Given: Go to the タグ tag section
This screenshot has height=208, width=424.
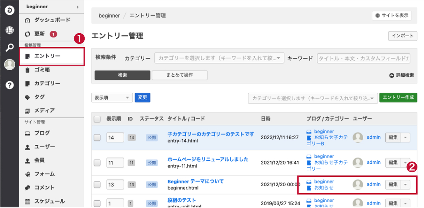Looking at the screenshot, I should [39, 97].
